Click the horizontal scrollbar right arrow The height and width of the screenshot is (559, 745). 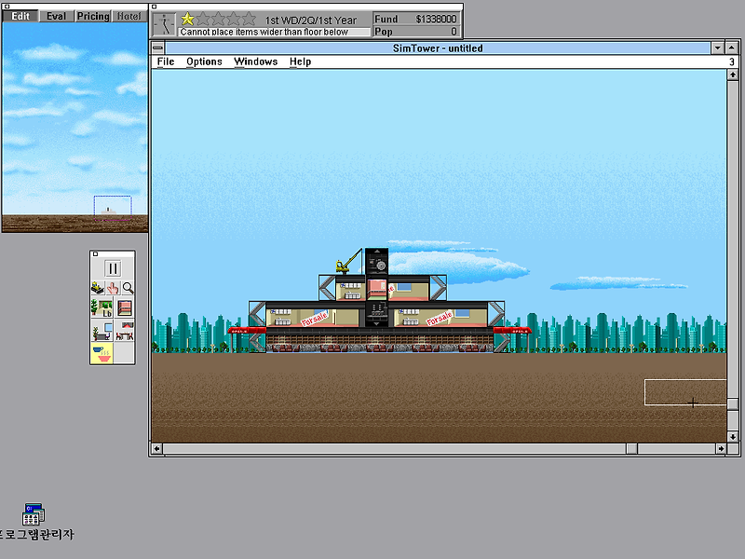point(721,449)
